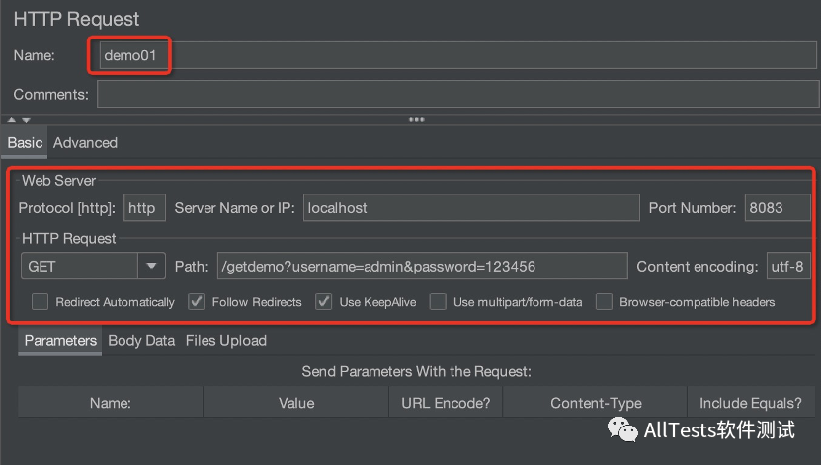Click the Content encoding utf-8 field

click(788, 266)
